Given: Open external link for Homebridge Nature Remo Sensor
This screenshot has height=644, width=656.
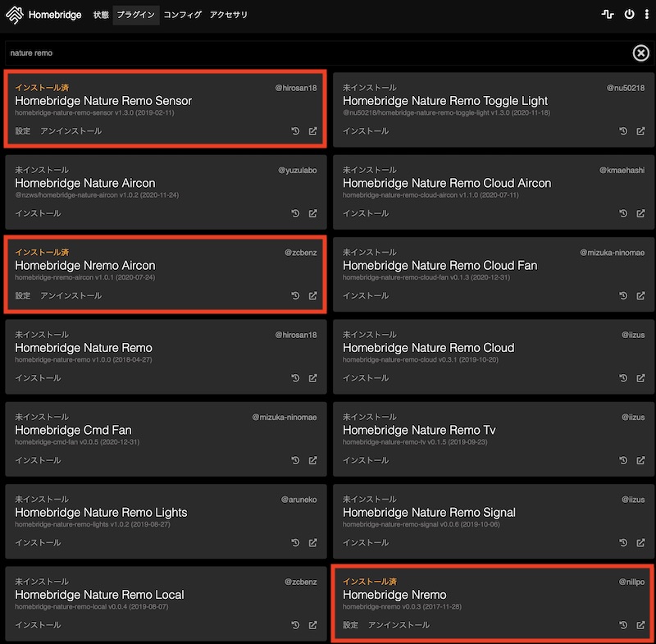Looking at the screenshot, I should (x=313, y=131).
